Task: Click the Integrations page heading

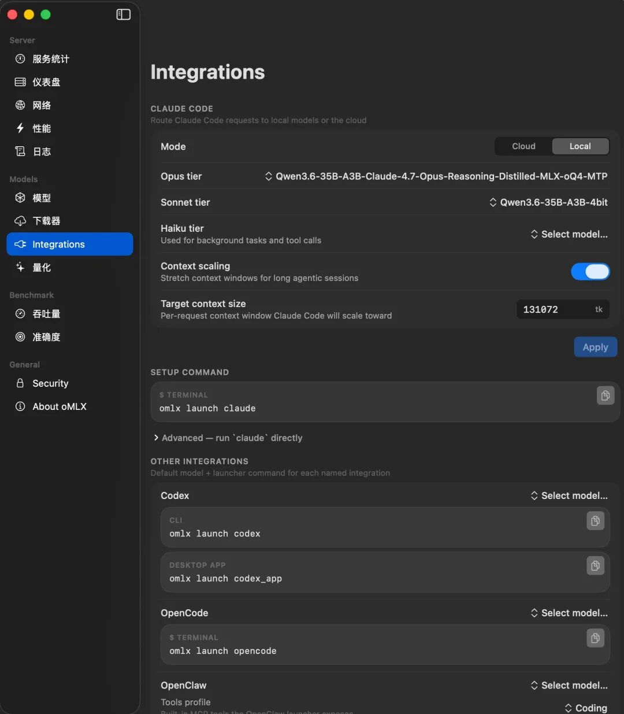Action: pyautogui.click(x=207, y=72)
